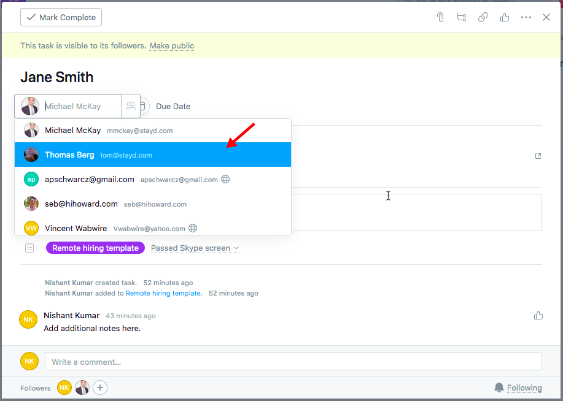Choose Thomas Berg from assignee list

[x=153, y=155]
